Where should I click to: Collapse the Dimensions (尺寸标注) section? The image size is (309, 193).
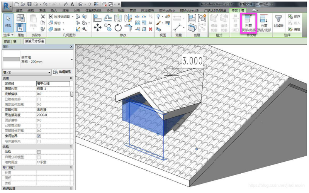click(71, 168)
